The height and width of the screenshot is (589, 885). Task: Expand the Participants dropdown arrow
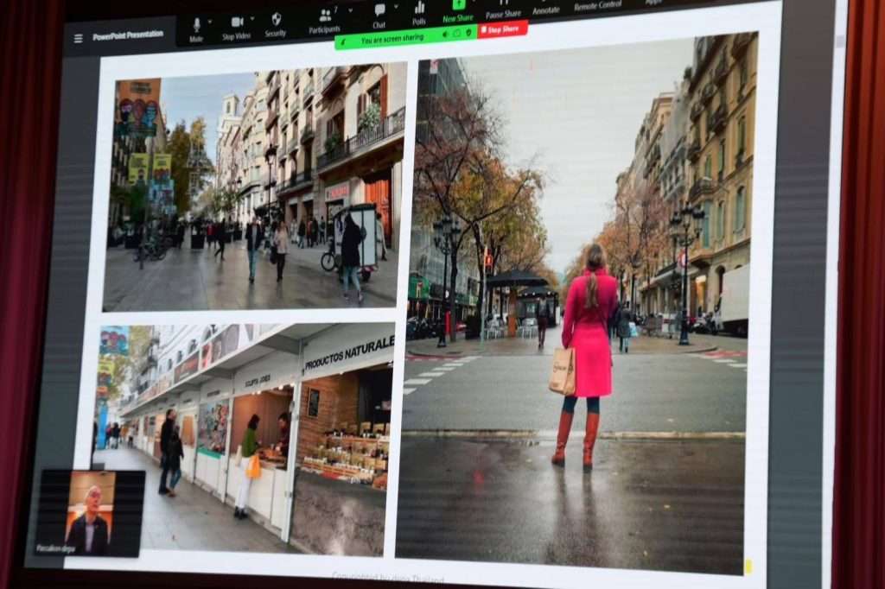tap(351, 10)
